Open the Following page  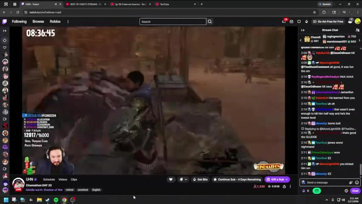point(19,22)
